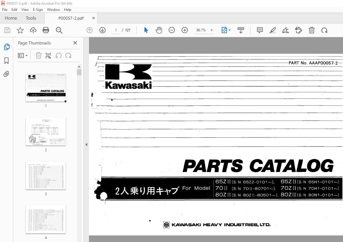Open the Page Thumbnails sidebar icon

[6, 47]
